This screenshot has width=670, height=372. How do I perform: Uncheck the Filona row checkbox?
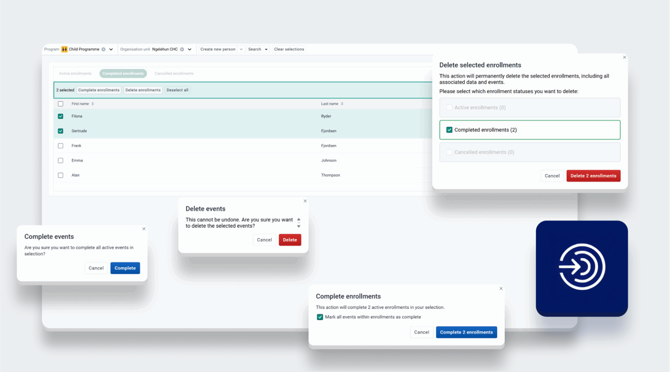pos(61,116)
